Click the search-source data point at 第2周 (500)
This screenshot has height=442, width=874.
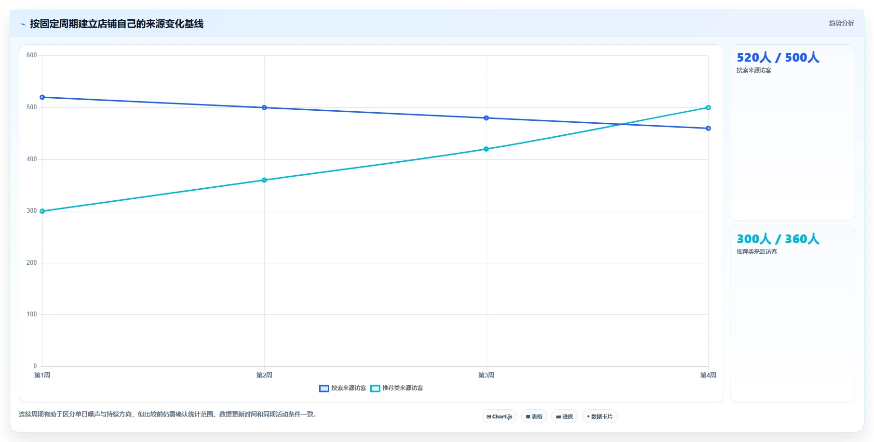264,107
